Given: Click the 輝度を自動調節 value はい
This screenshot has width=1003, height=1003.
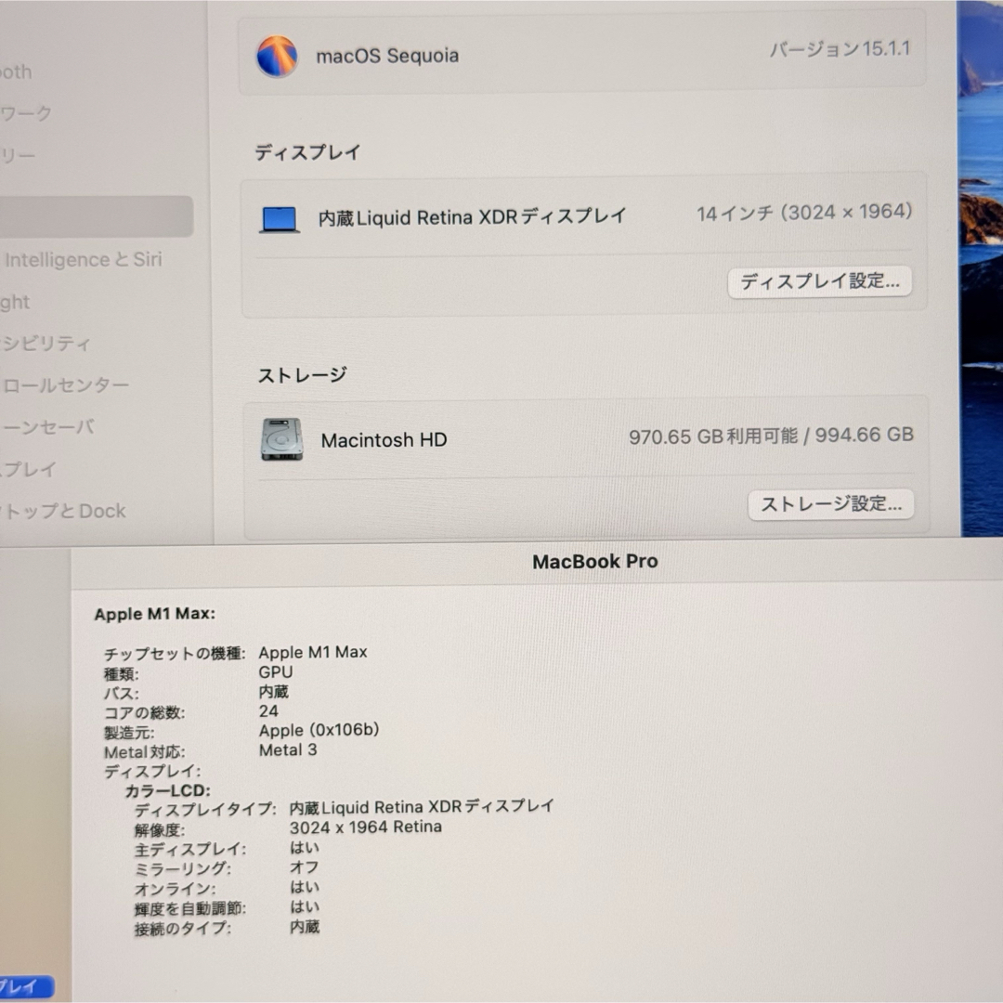Looking at the screenshot, I should [305, 907].
